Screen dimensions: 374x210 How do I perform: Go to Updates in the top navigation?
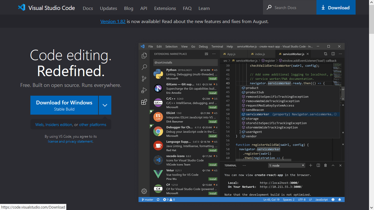point(108,8)
